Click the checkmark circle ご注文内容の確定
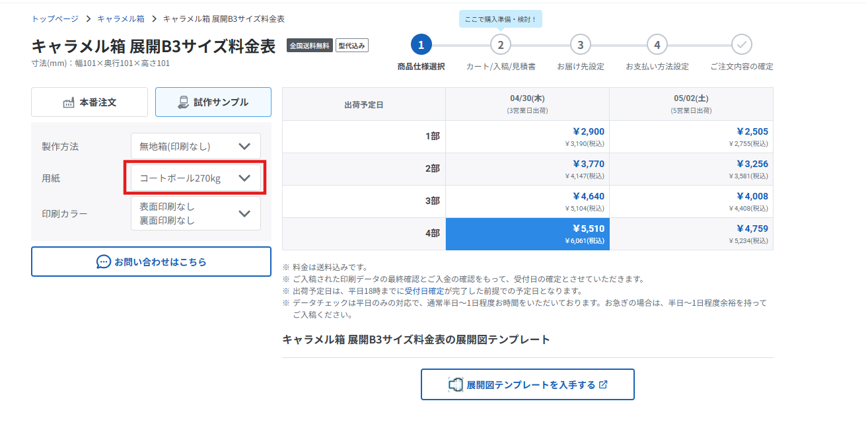866x426 pixels. click(x=742, y=45)
